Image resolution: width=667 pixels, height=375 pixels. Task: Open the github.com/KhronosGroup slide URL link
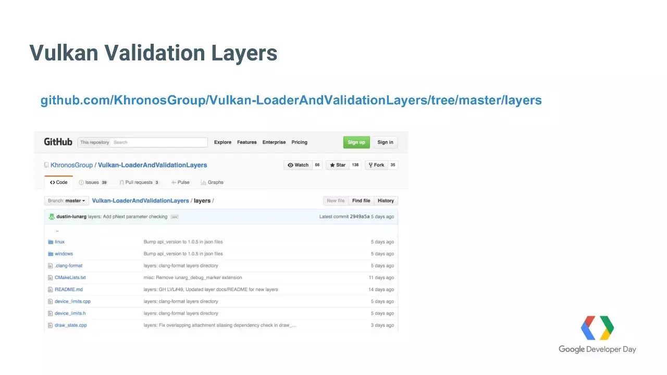coord(291,100)
